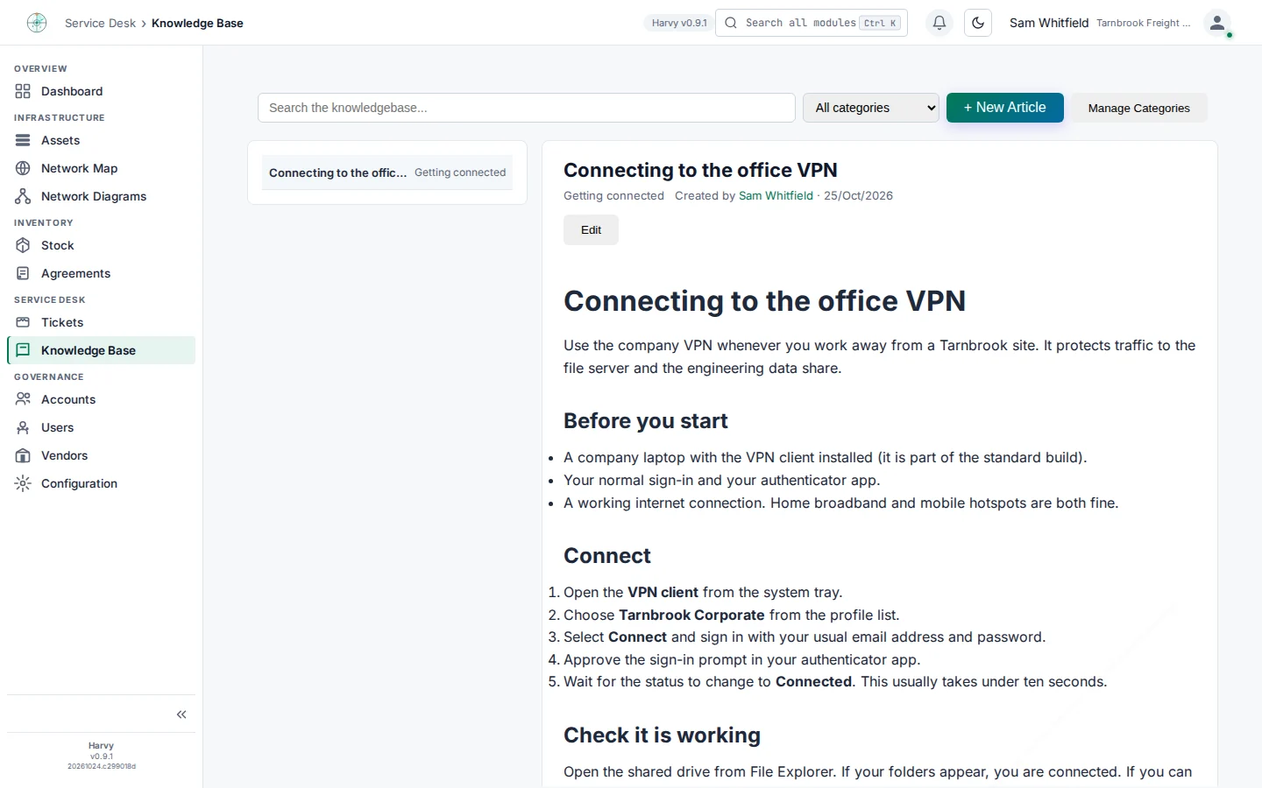Click Sam Whitfield name in header
1262x788 pixels.
[1049, 23]
